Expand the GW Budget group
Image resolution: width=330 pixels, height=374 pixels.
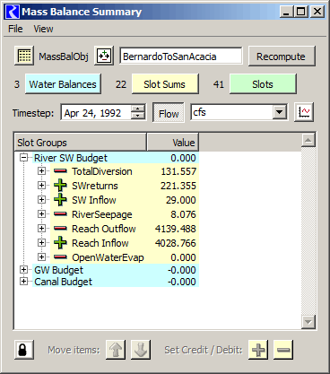23,270
